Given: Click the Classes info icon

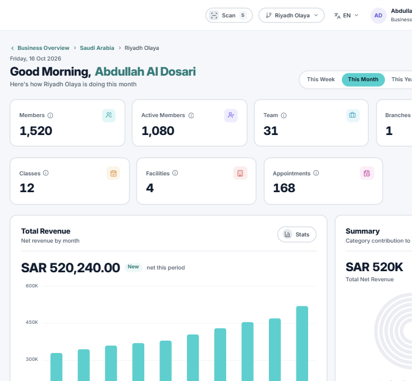Looking at the screenshot, I should [45, 173].
